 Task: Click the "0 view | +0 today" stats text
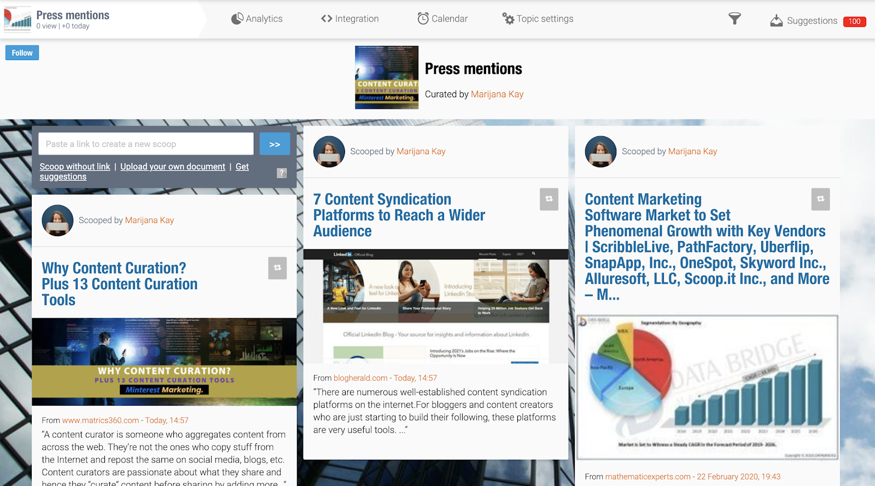(x=63, y=26)
